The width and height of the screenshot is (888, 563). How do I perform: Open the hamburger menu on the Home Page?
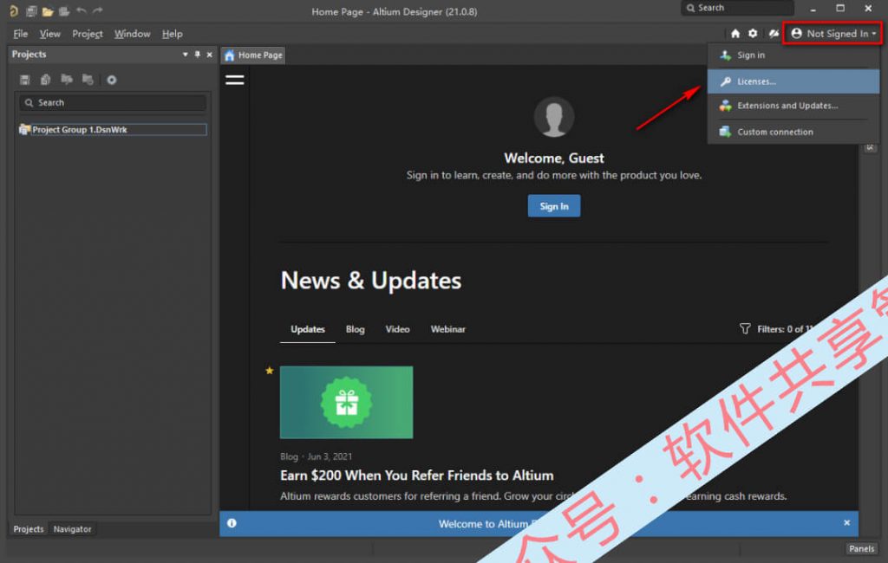coord(234,80)
